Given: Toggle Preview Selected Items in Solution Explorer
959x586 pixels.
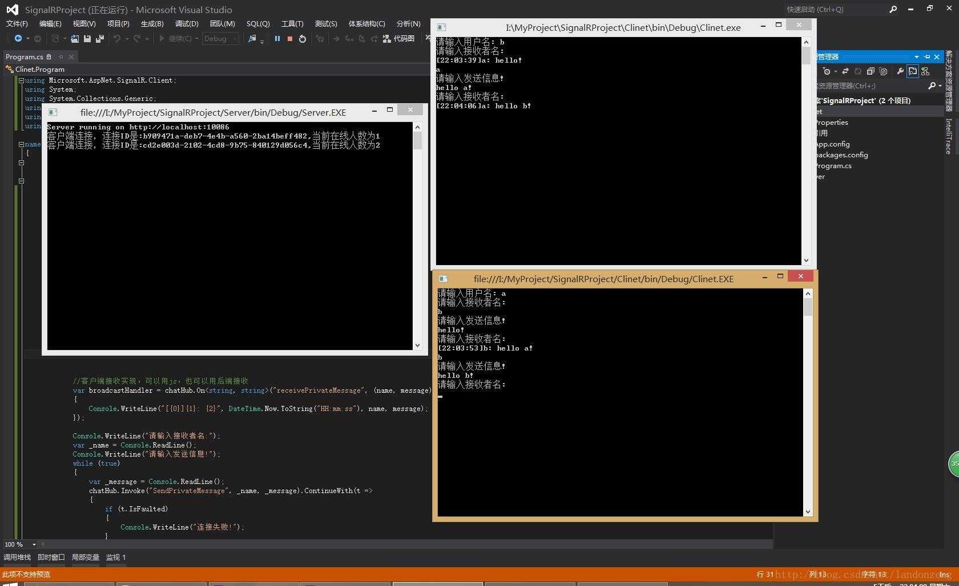Looking at the screenshot, I should pos(913,71).
